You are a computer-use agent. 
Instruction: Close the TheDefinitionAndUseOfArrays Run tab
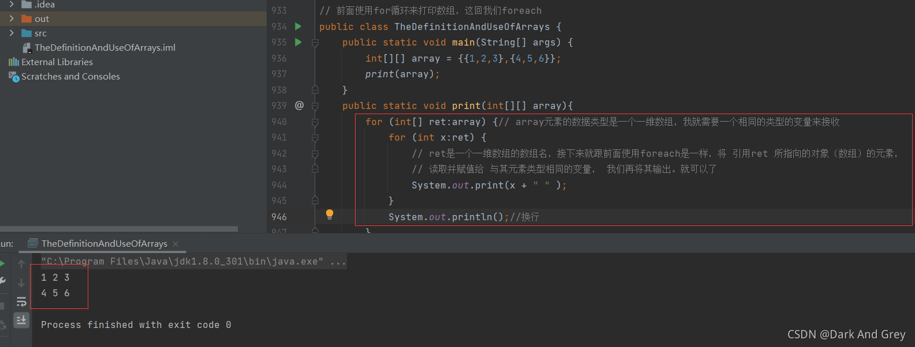175,244
